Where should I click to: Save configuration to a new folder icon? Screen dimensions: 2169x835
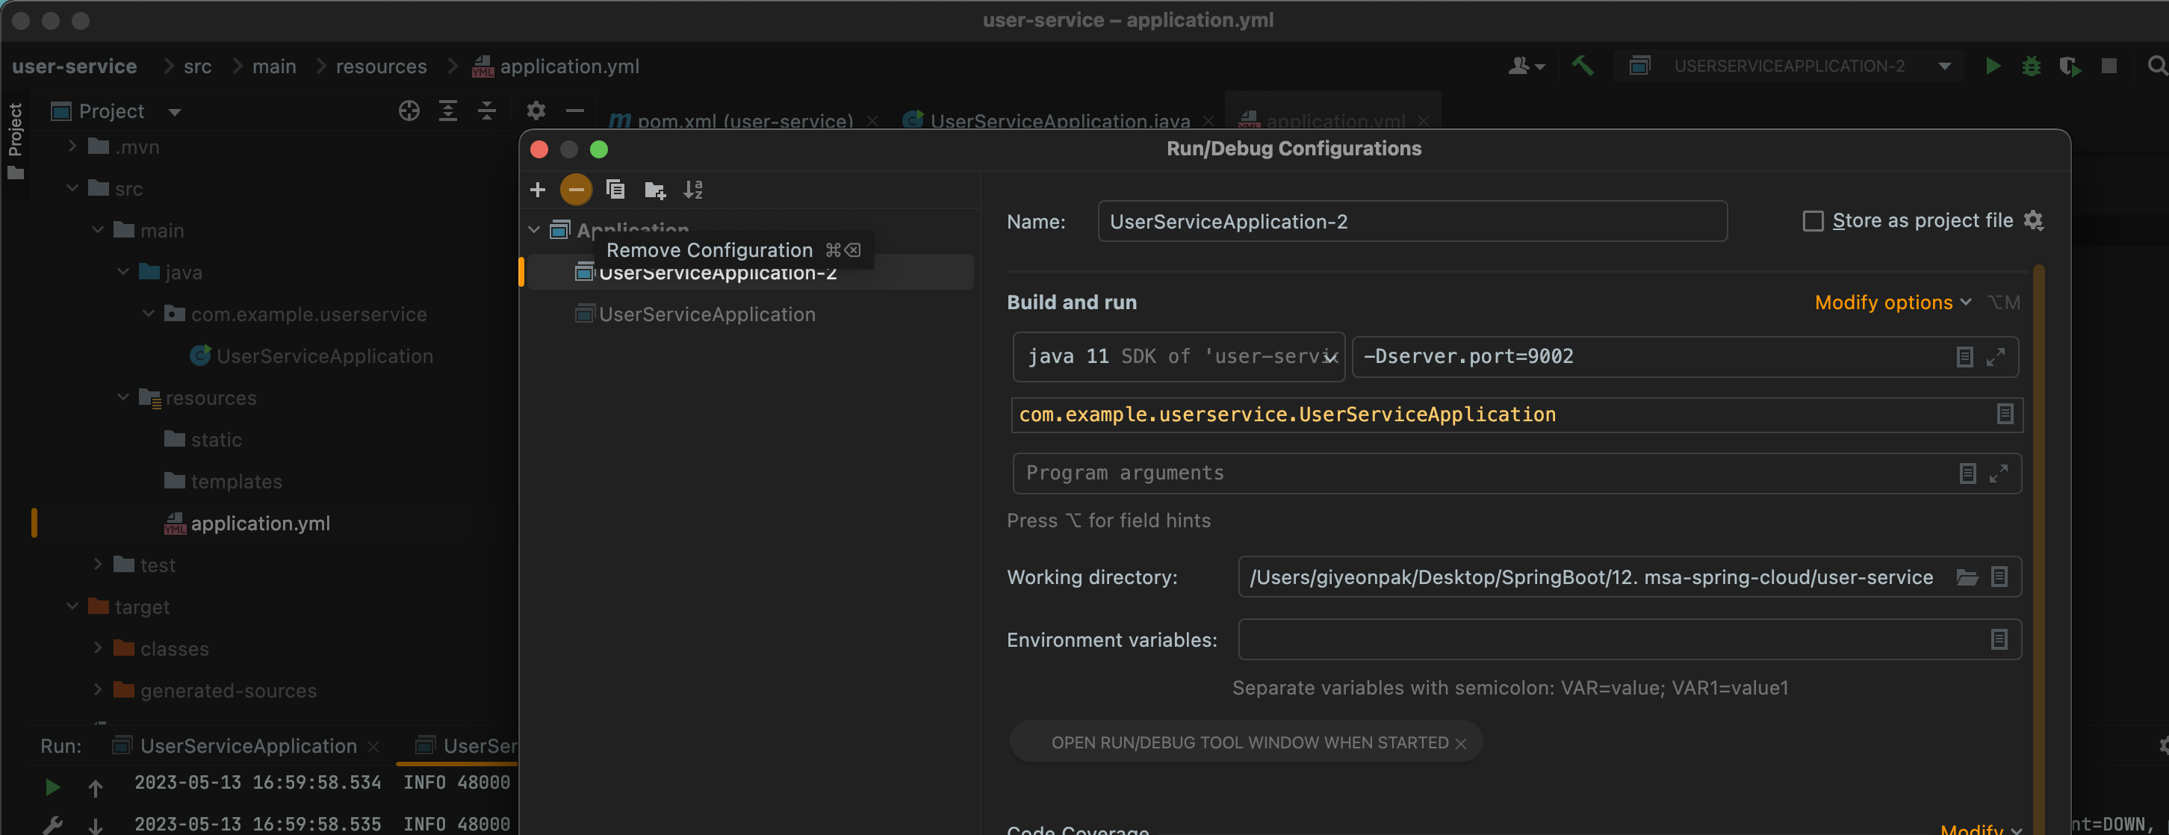(x=654, y=190)
